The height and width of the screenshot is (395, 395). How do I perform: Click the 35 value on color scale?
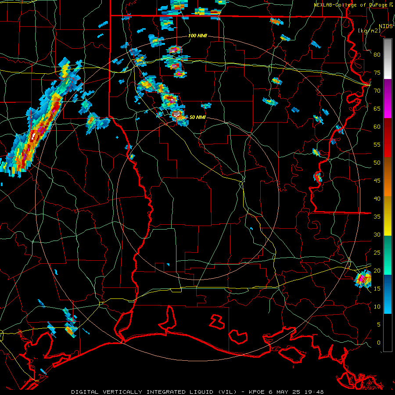(x=377, y=217)
